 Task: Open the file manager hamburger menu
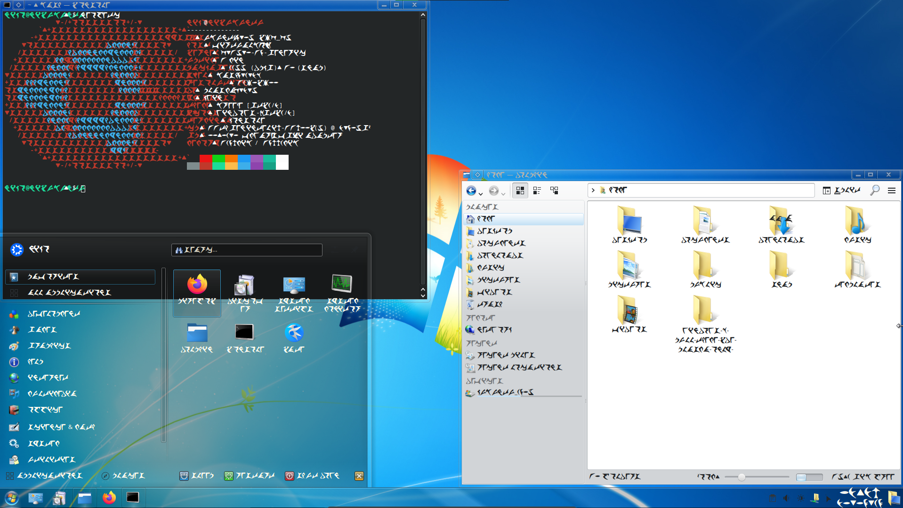891,190
